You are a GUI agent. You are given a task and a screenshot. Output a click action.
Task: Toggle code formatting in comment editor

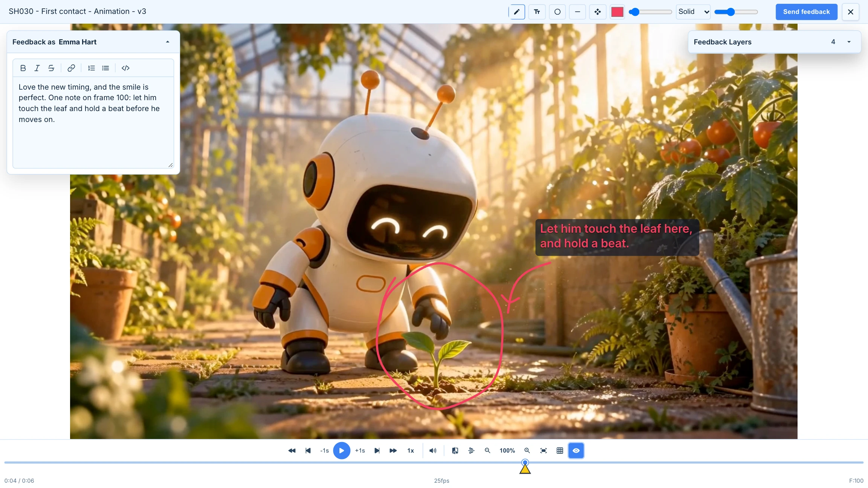(x=125, y=68)
